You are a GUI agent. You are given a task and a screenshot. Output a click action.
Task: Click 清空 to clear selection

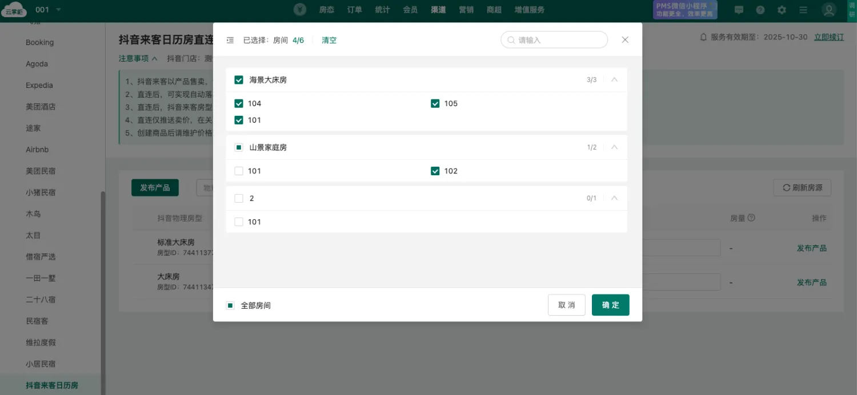[329, 40]
